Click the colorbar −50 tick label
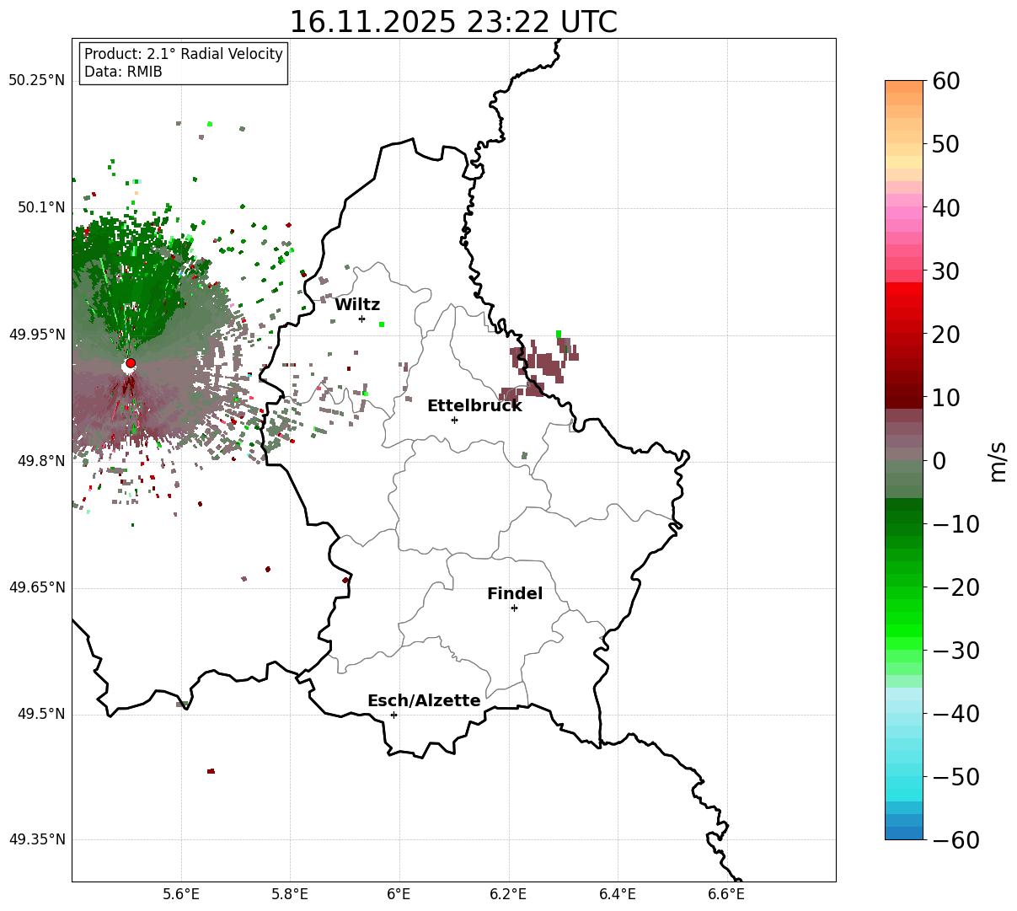The image size is (1017, 911). (956, 776)
